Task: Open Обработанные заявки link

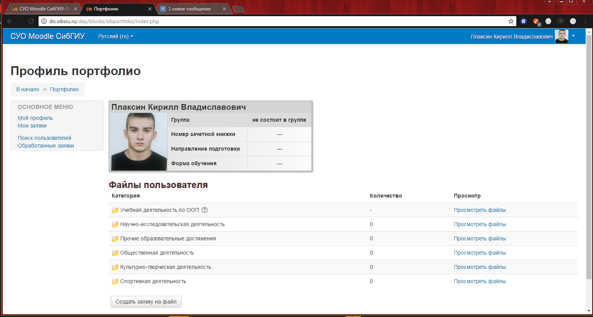Action: pos(46,146)
